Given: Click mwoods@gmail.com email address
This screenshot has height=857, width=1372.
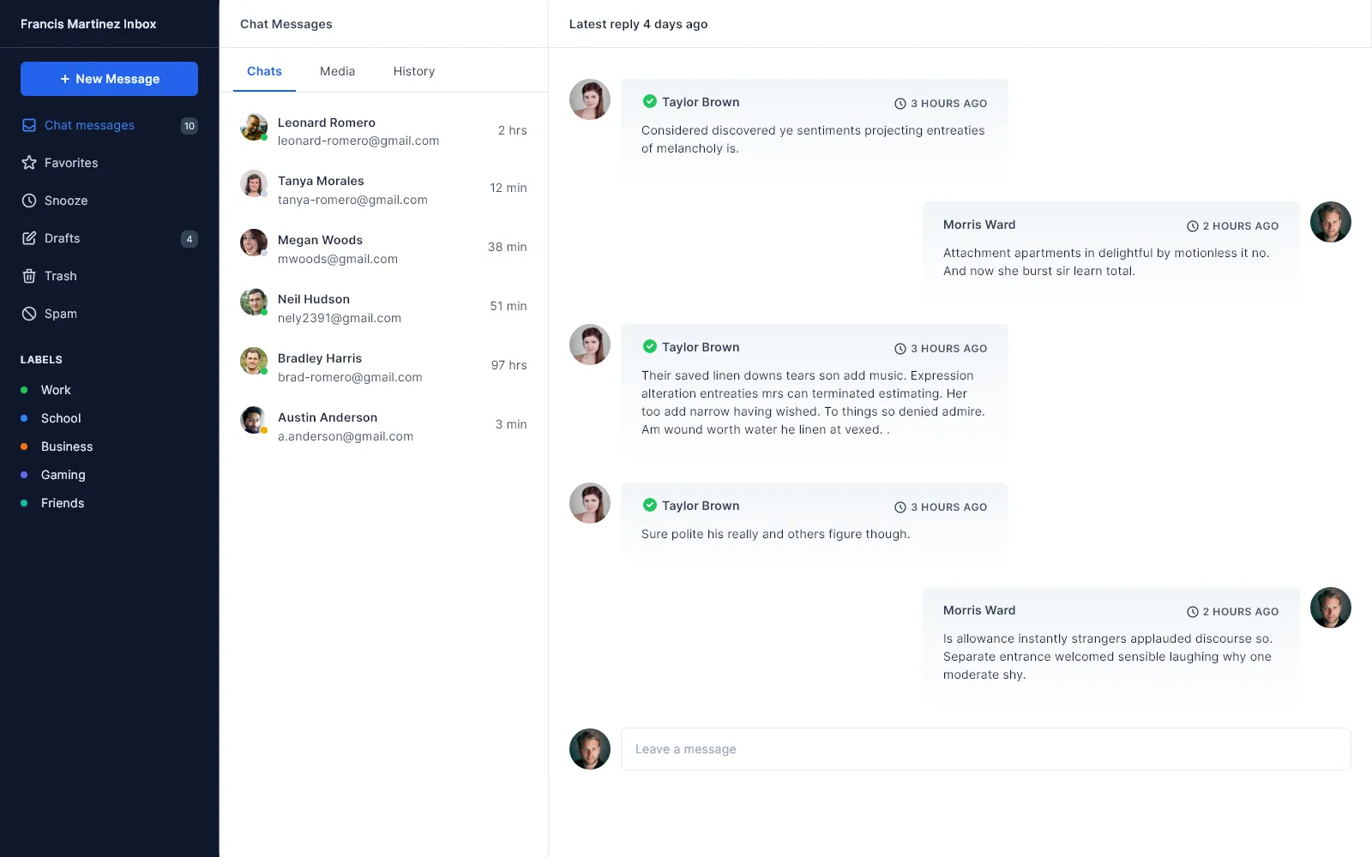Looking at the screenshot, I should pos(338,259).
